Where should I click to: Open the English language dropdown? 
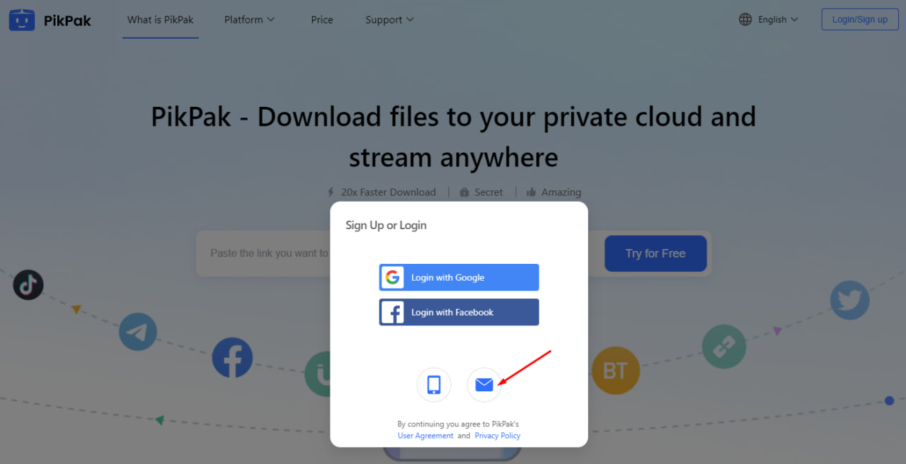click(x=778, y=20)
